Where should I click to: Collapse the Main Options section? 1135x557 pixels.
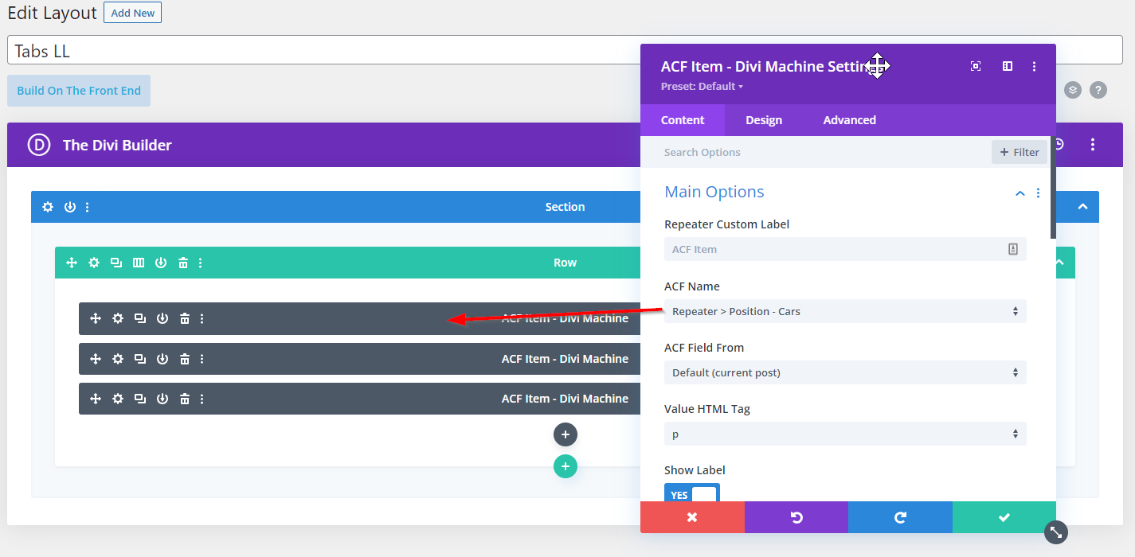tap(1020, 193)
